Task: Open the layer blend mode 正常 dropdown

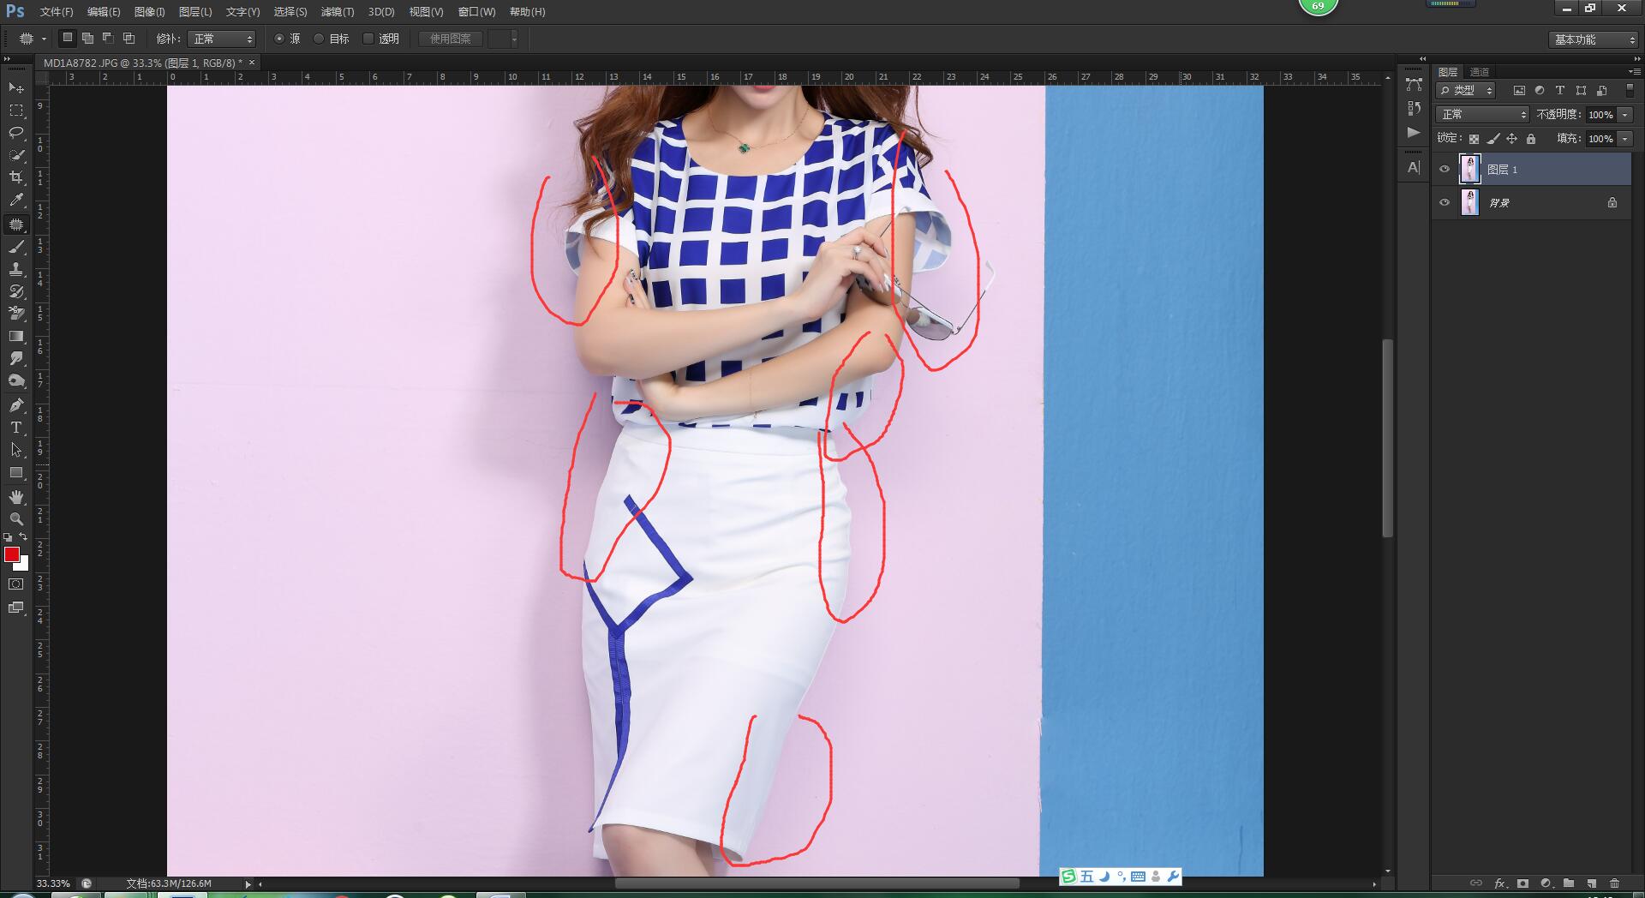Action: tap(1482, 114)
